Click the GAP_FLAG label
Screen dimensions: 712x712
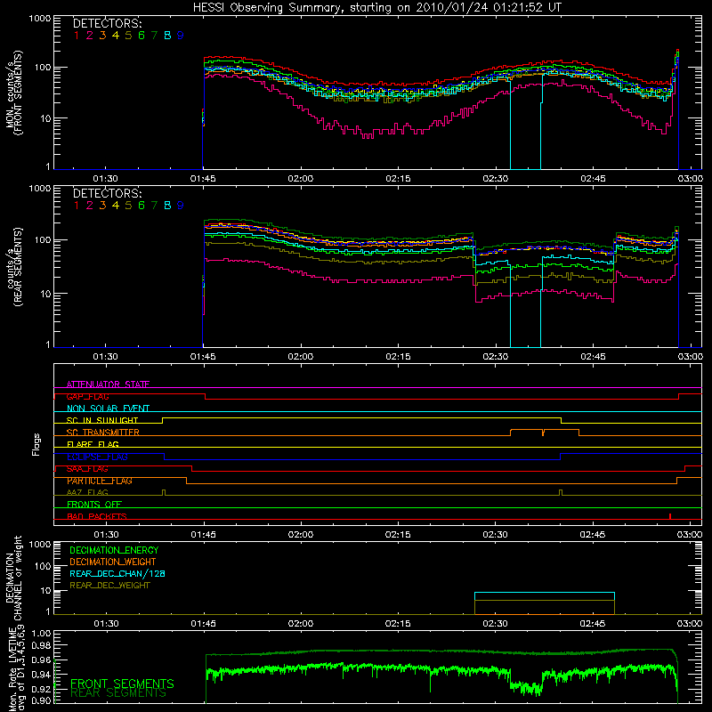(x=87, y=396)
